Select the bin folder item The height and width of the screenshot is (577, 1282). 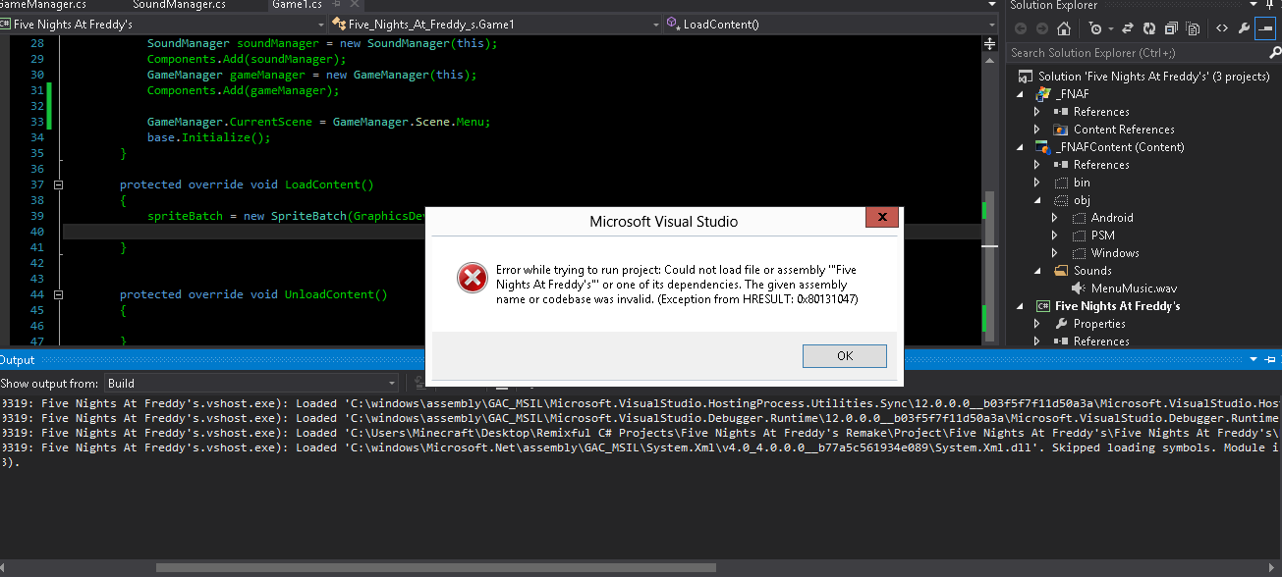click(x=1081, y=183)
